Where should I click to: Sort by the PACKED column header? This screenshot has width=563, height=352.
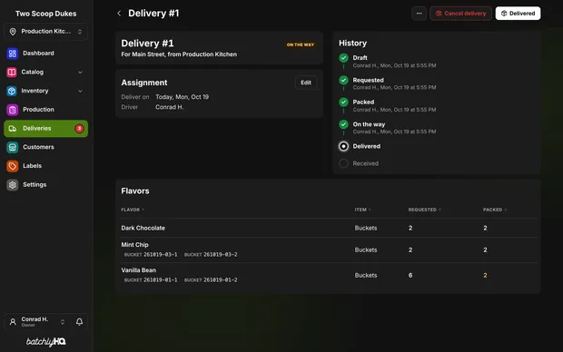(x=495, y=210)
